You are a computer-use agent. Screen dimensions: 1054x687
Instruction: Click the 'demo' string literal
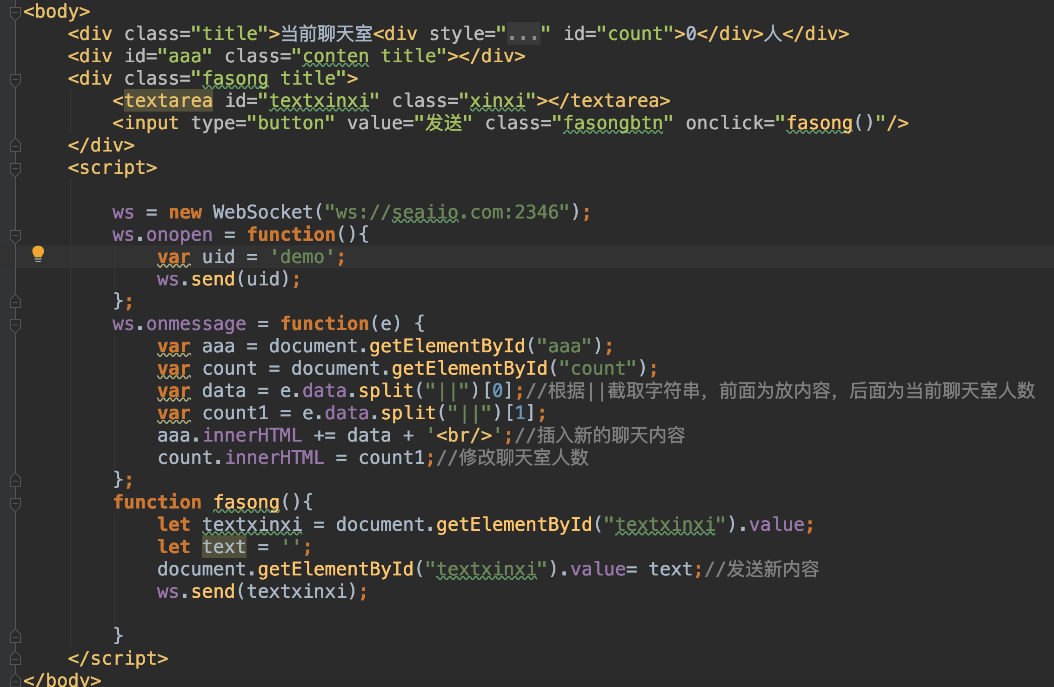coord(302,257)
